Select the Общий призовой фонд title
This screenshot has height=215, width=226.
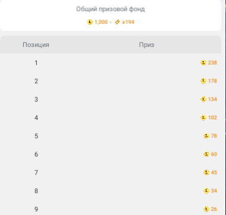pyautogui.click(x=110, y=9)
